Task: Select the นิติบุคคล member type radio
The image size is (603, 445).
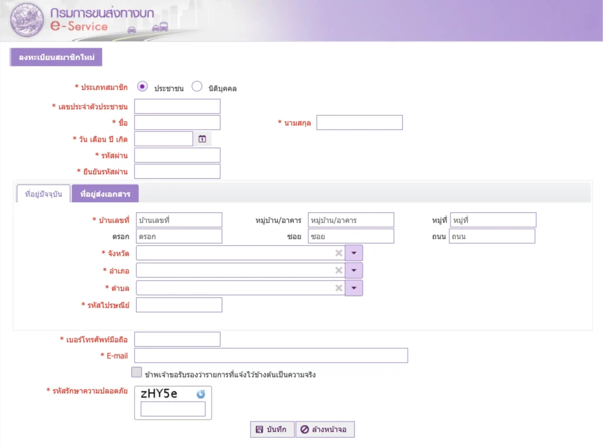Action: tap(197, 86)
